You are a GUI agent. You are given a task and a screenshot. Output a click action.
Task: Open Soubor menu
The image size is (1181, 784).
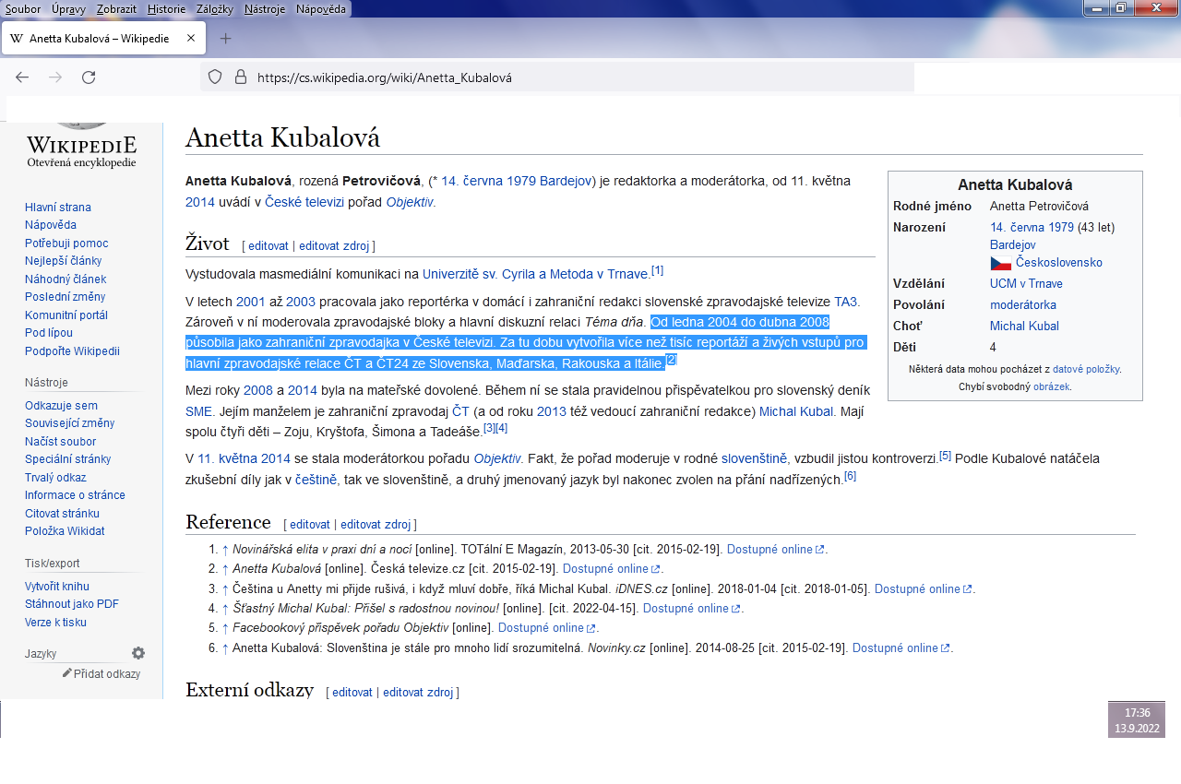(22, 8)
